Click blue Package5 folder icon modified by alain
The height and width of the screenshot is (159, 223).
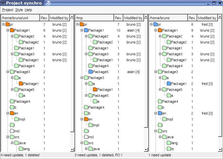tap(91, 72)
